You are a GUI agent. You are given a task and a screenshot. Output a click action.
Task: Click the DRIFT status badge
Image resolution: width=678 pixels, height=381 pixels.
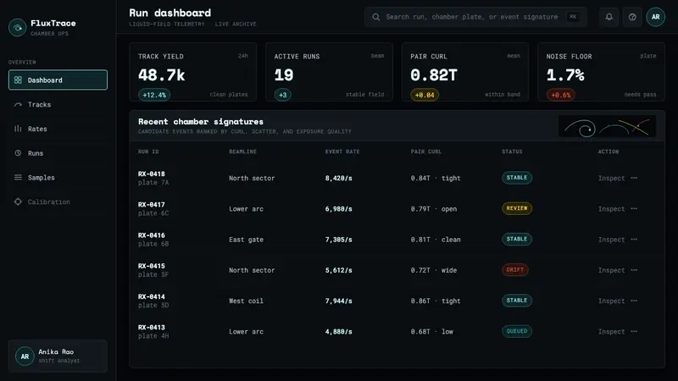(x=515, y=269)
